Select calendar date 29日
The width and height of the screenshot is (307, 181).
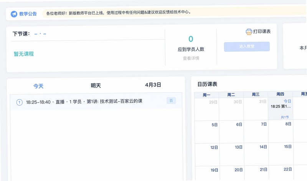click(213, 102)
